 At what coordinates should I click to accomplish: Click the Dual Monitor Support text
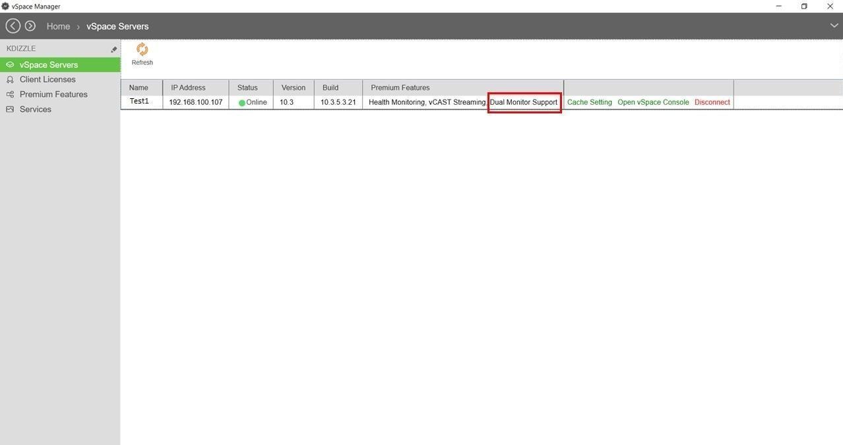tap(524, 102)
